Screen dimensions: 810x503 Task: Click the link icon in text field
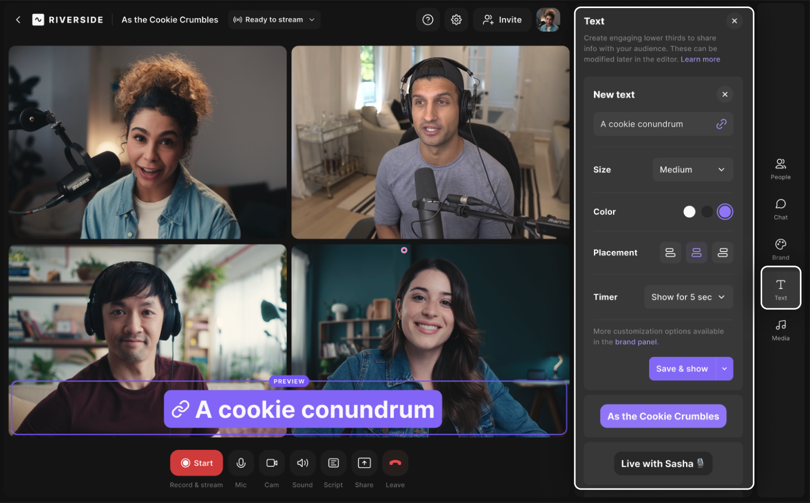tap(721, 124)
